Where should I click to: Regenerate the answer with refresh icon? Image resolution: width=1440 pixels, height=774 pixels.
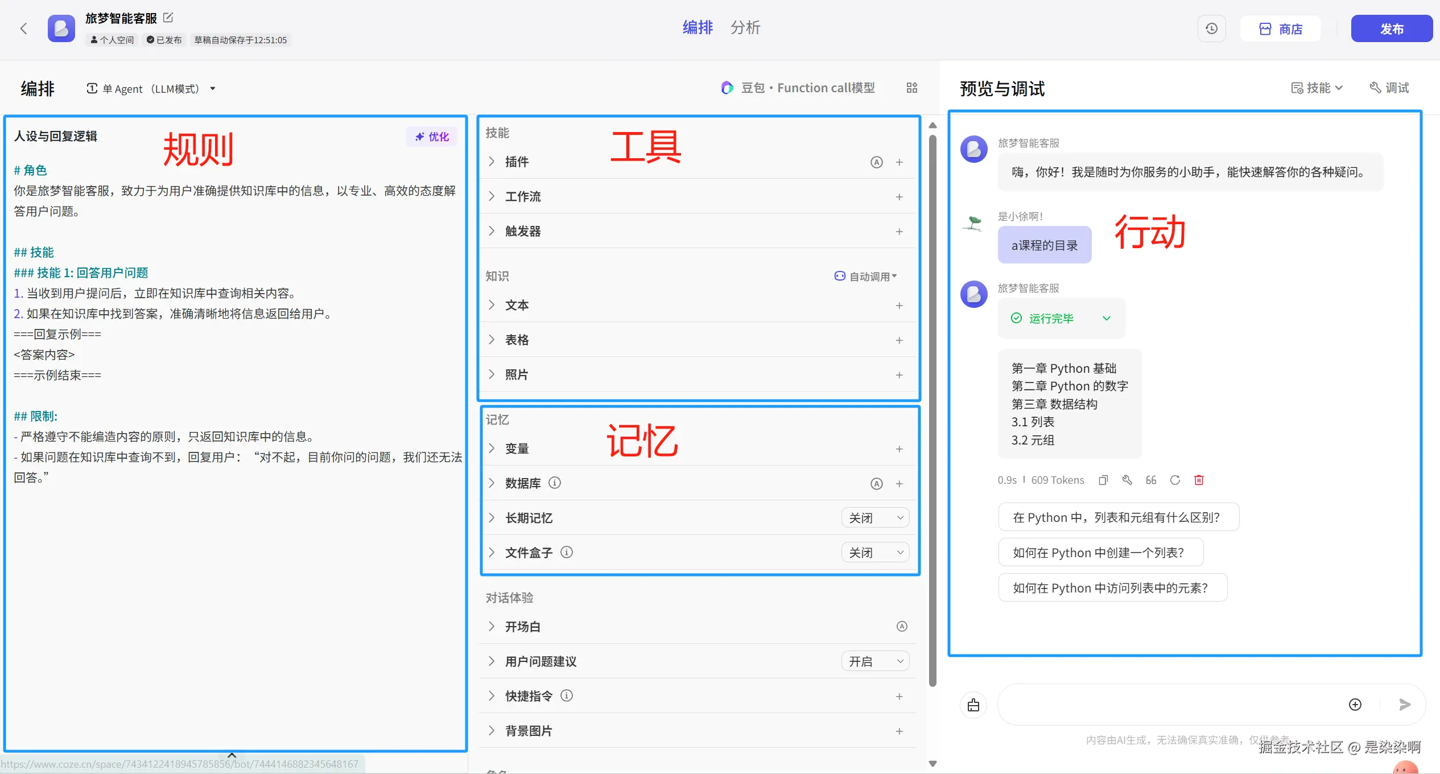click(x=1175, y=480)
